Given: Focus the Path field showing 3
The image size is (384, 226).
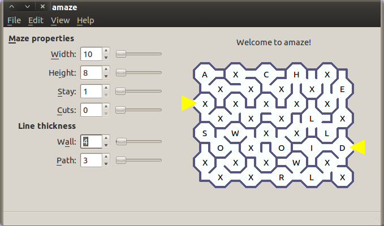Looking at the screenshot, I should click(x=92, y=160).
